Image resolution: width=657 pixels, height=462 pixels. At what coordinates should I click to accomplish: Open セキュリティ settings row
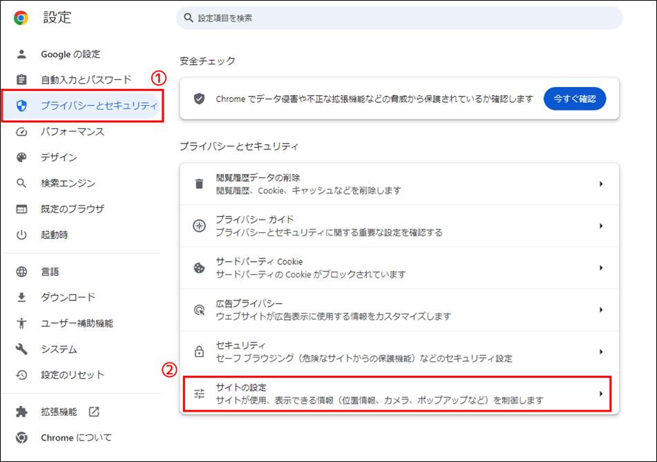click(399, 352)
